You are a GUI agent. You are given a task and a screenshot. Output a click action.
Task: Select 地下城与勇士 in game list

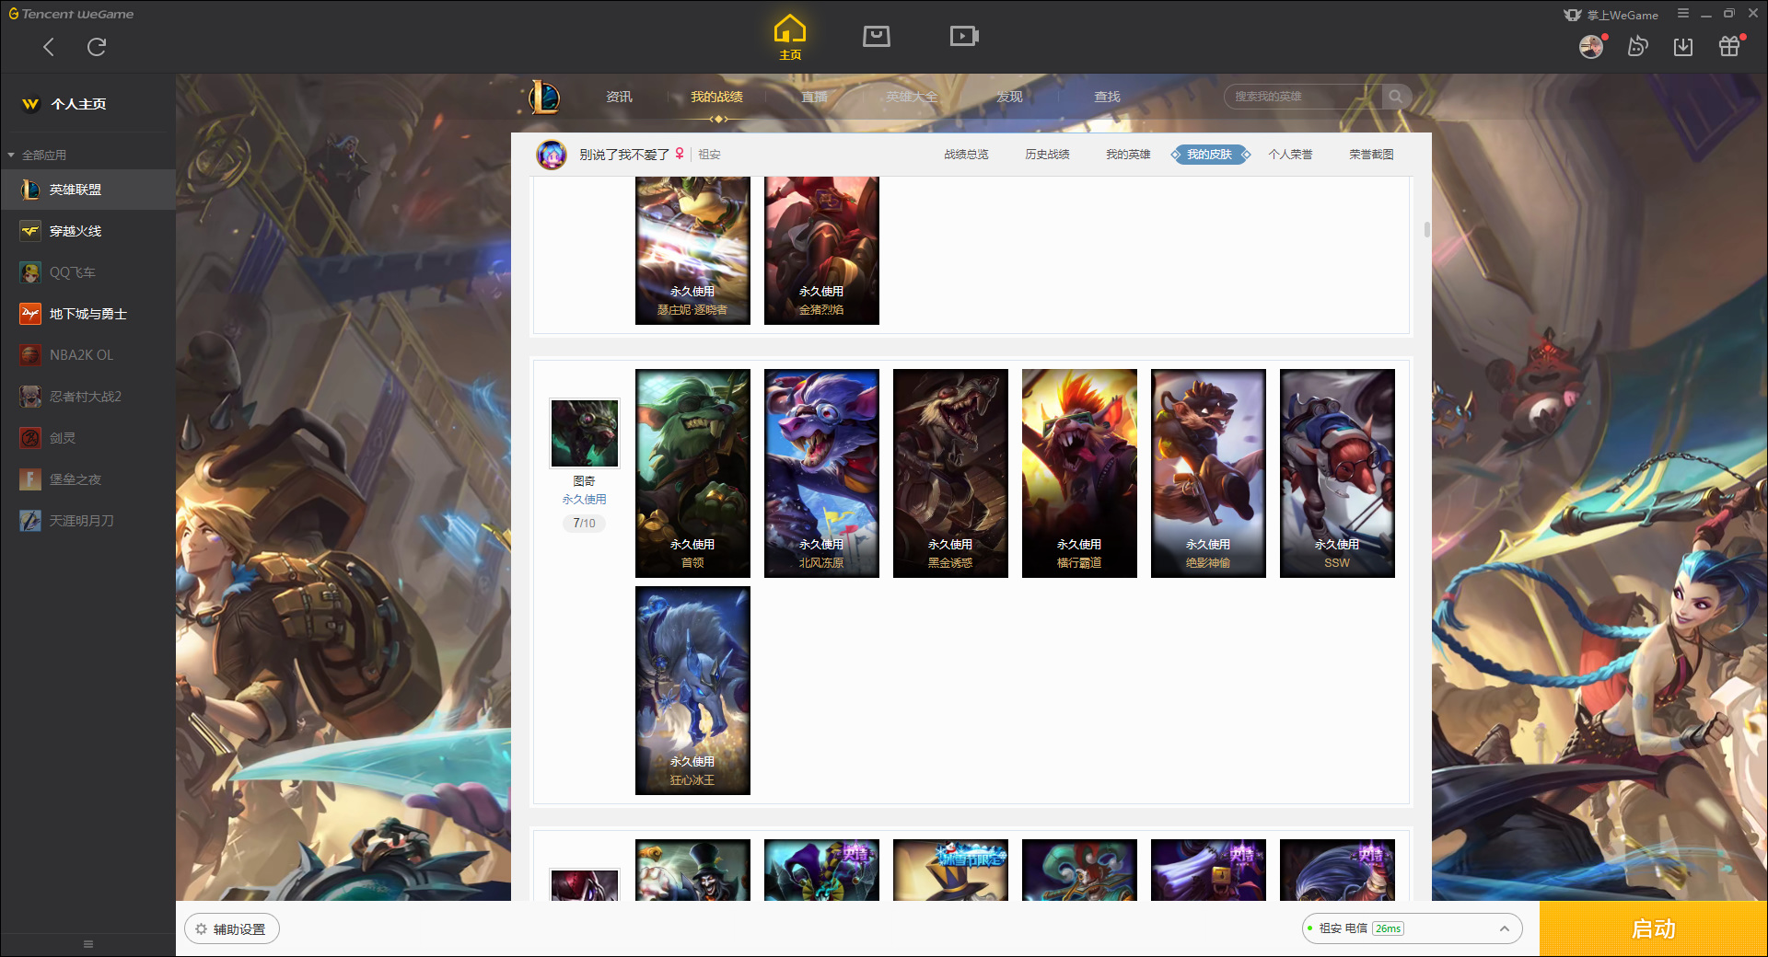[87, 314]
